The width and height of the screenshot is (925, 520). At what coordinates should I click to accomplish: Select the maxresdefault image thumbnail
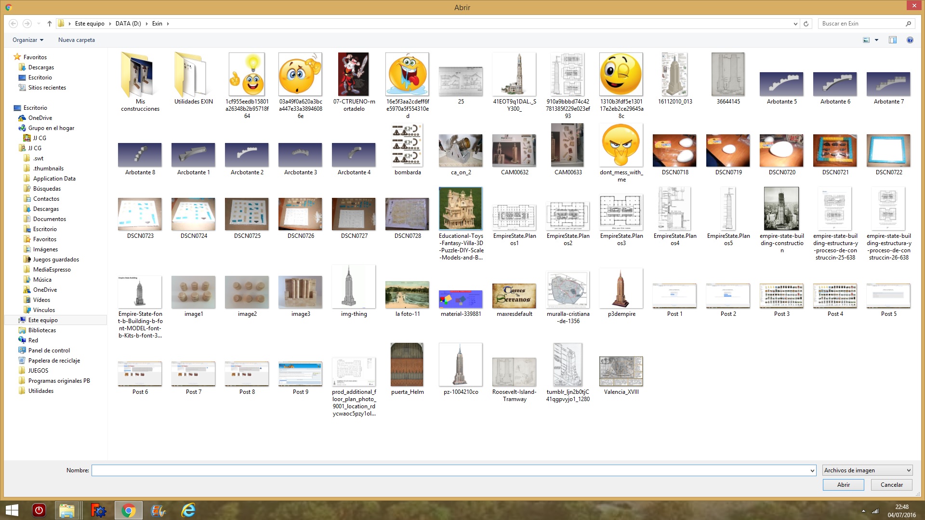click(x=514, y=296)
